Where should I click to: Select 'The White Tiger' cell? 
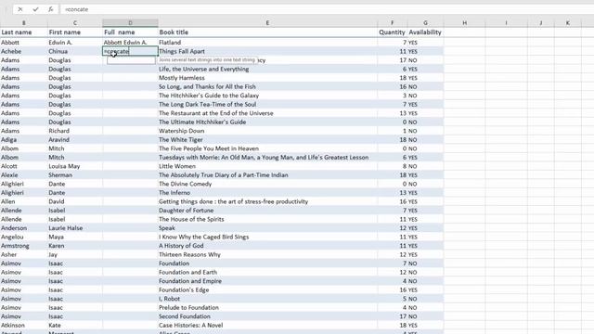coord(267,140)
